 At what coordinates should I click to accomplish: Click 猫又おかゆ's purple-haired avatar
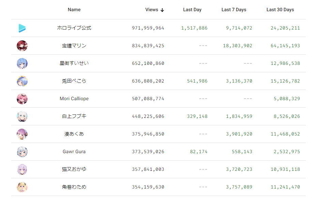point(22,169)
